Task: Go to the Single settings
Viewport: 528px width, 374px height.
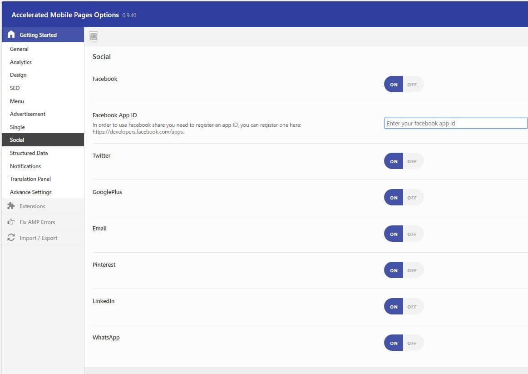Action: click(x=43, y=127)
